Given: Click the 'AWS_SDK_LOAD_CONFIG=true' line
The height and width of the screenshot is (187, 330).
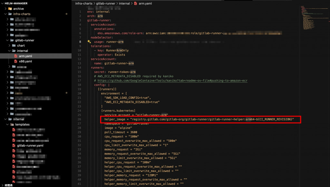Looking at the screenshot, I should point(128,98).
